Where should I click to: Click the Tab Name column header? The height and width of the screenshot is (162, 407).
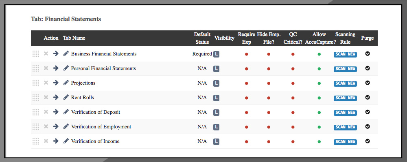coord(74,38)
